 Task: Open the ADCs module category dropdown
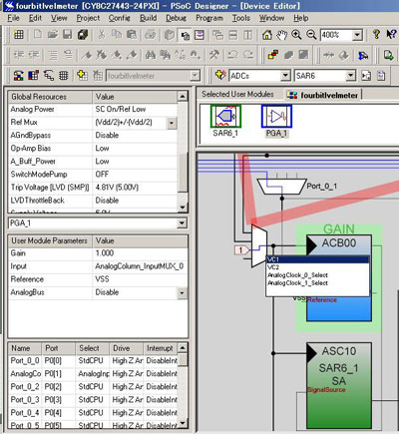click(285, 76)
